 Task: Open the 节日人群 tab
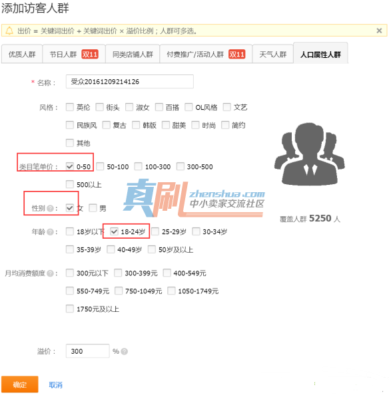point(74,54)
